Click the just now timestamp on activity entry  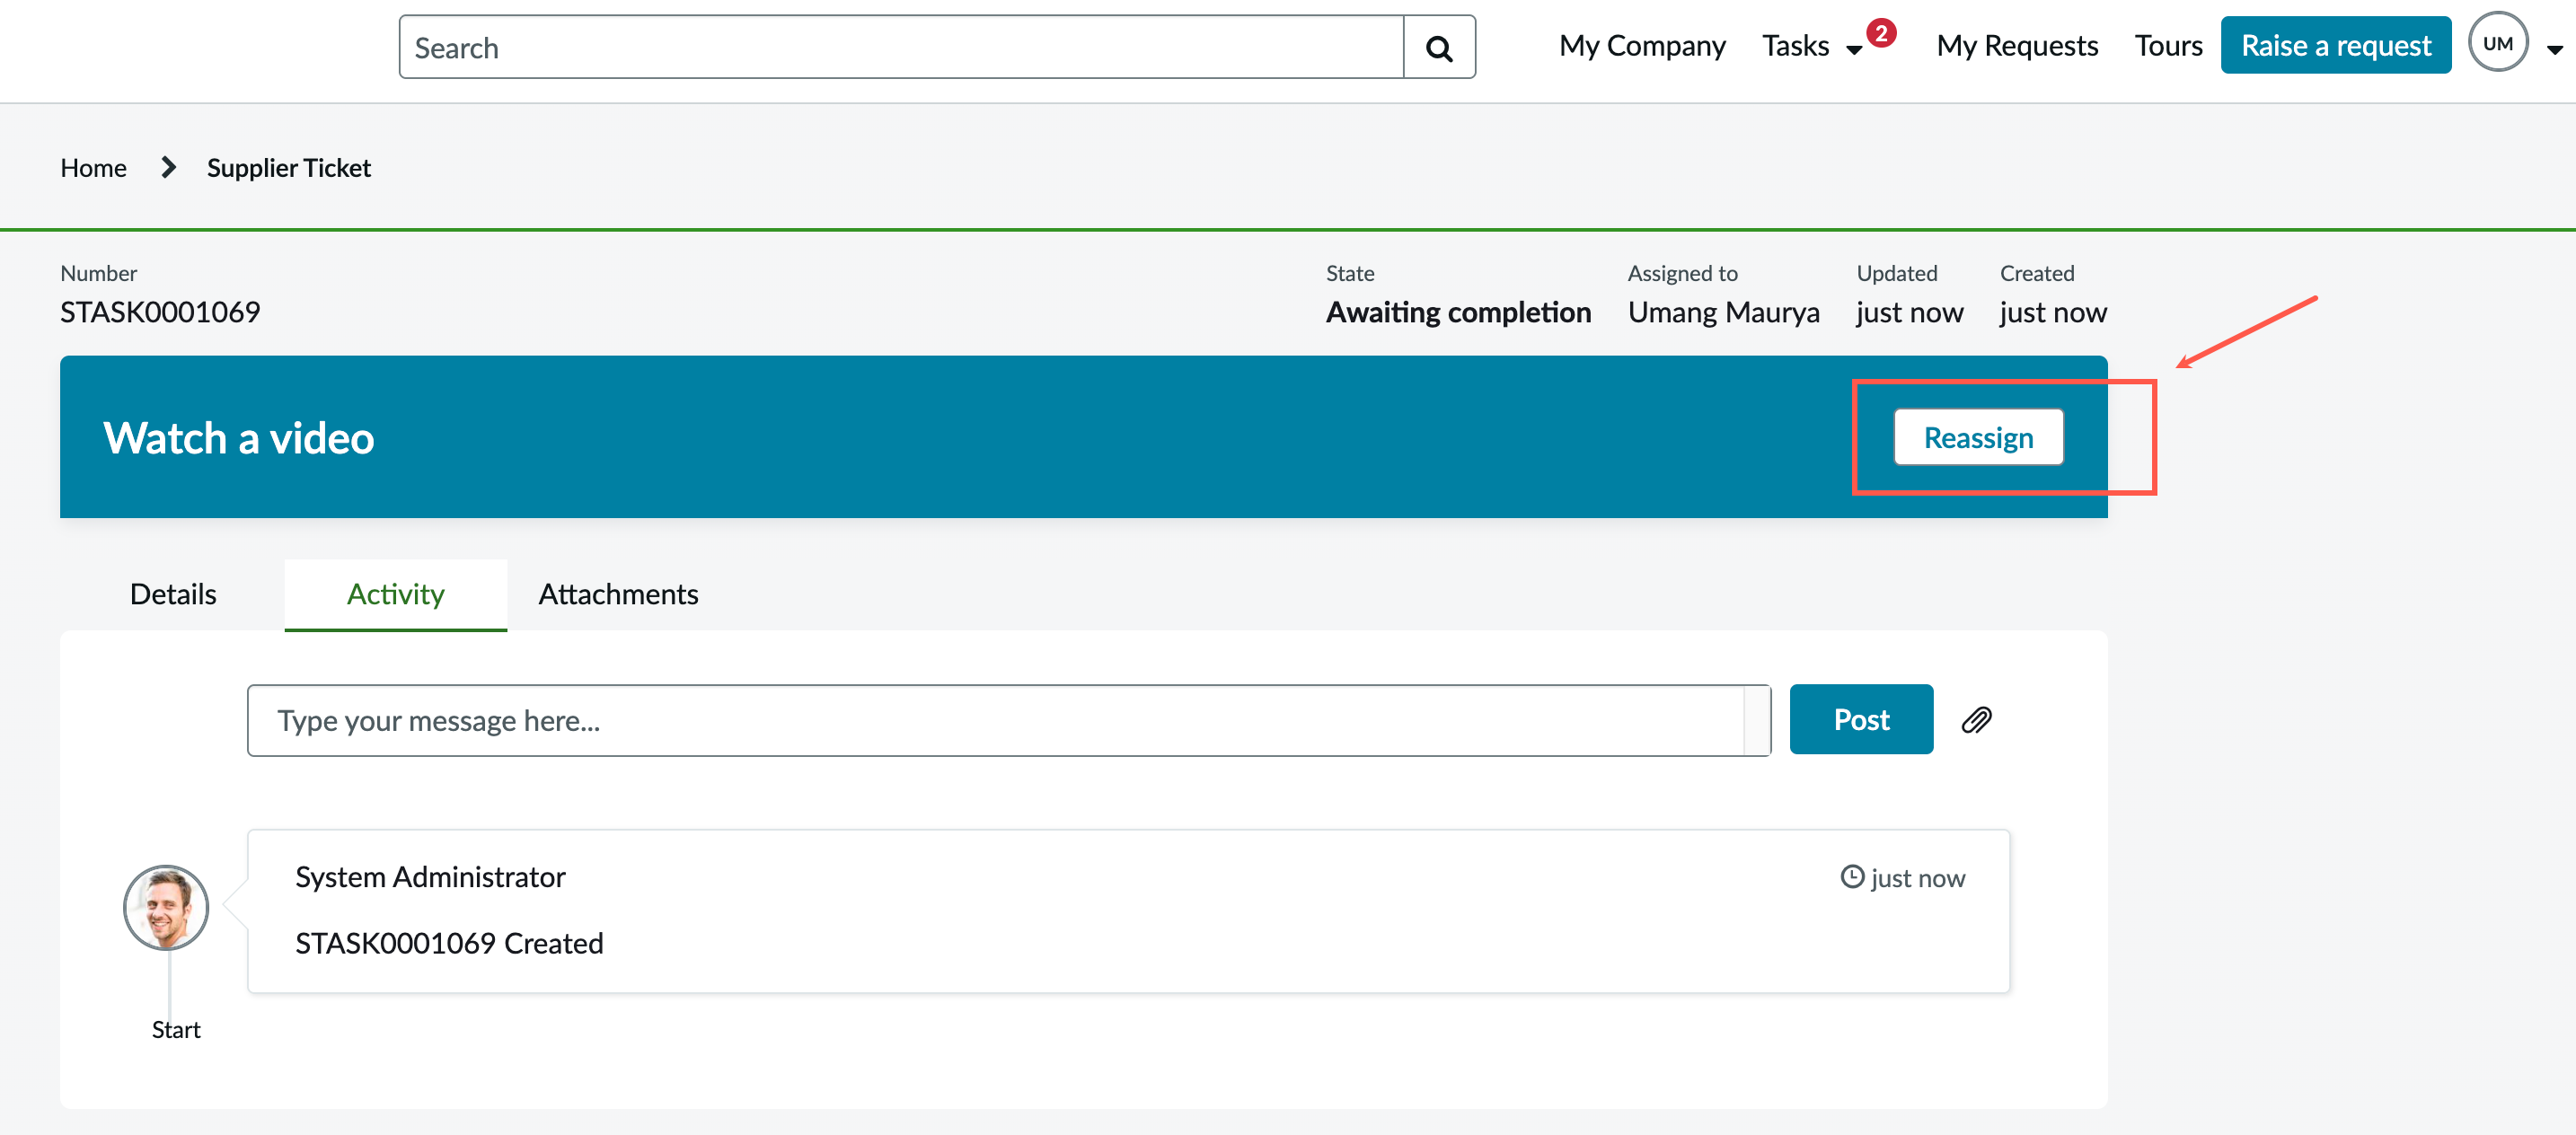coord(1917,877)
